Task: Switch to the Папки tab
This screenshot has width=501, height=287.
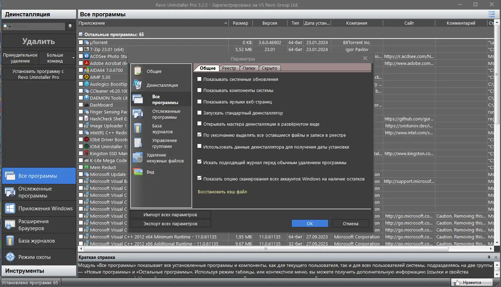Action: pos(249,68)
